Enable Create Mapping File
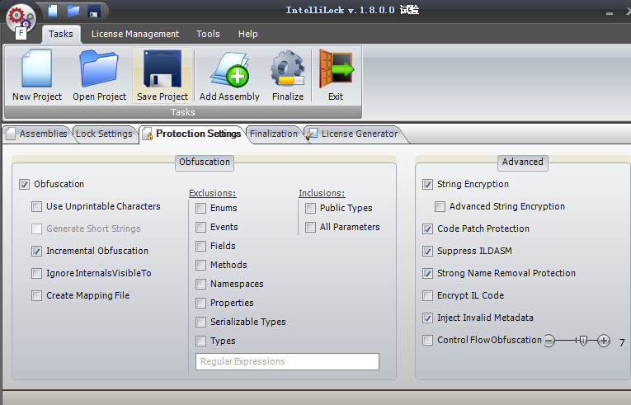 (x=36, y=295)
